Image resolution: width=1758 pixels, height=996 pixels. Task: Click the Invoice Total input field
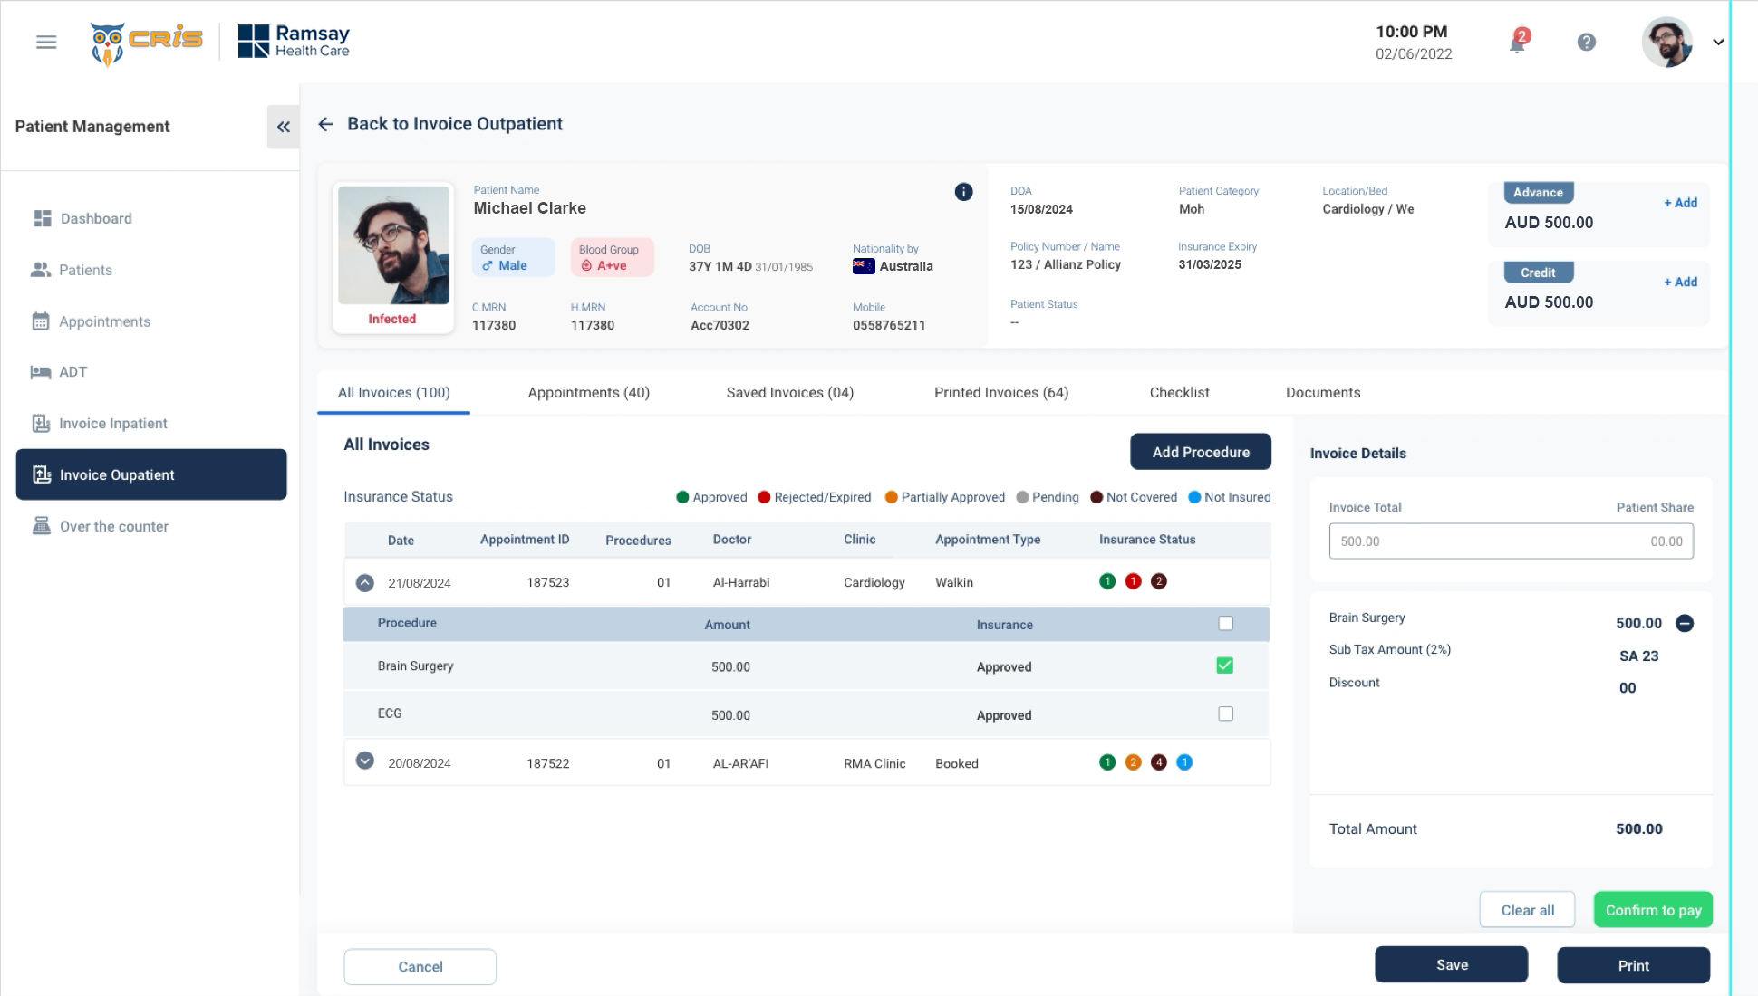click(1511, 541)
